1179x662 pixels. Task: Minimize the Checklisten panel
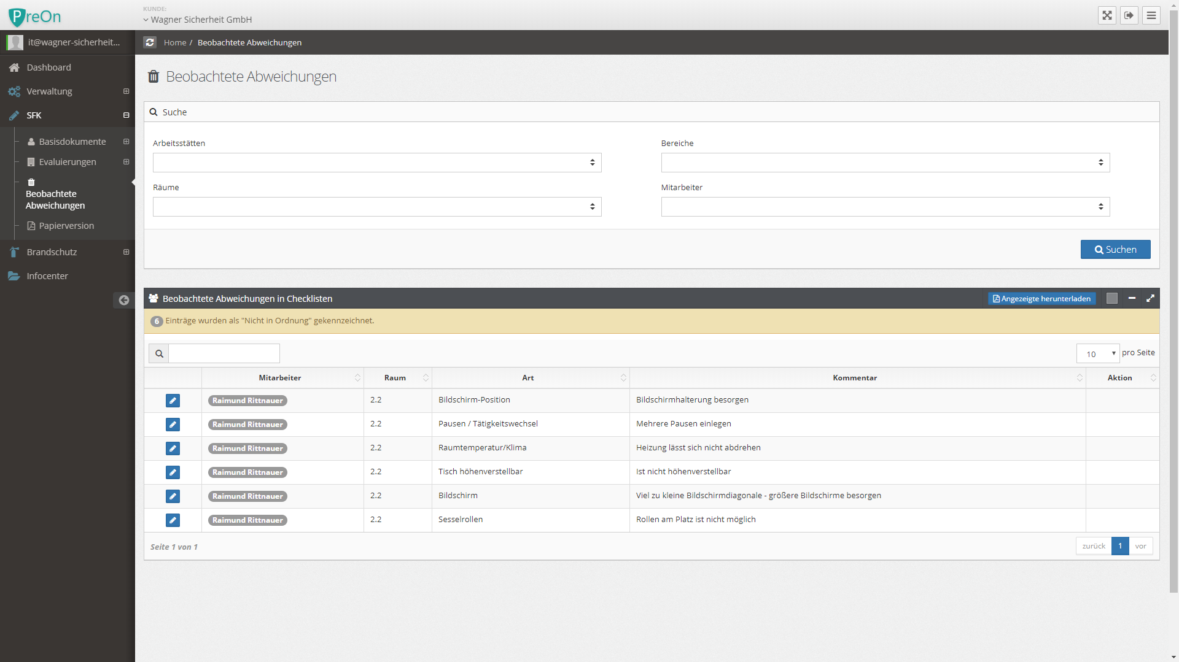[1132, 298]
